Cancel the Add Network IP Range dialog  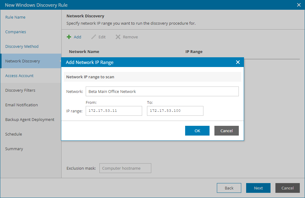[x=226, y=130]
